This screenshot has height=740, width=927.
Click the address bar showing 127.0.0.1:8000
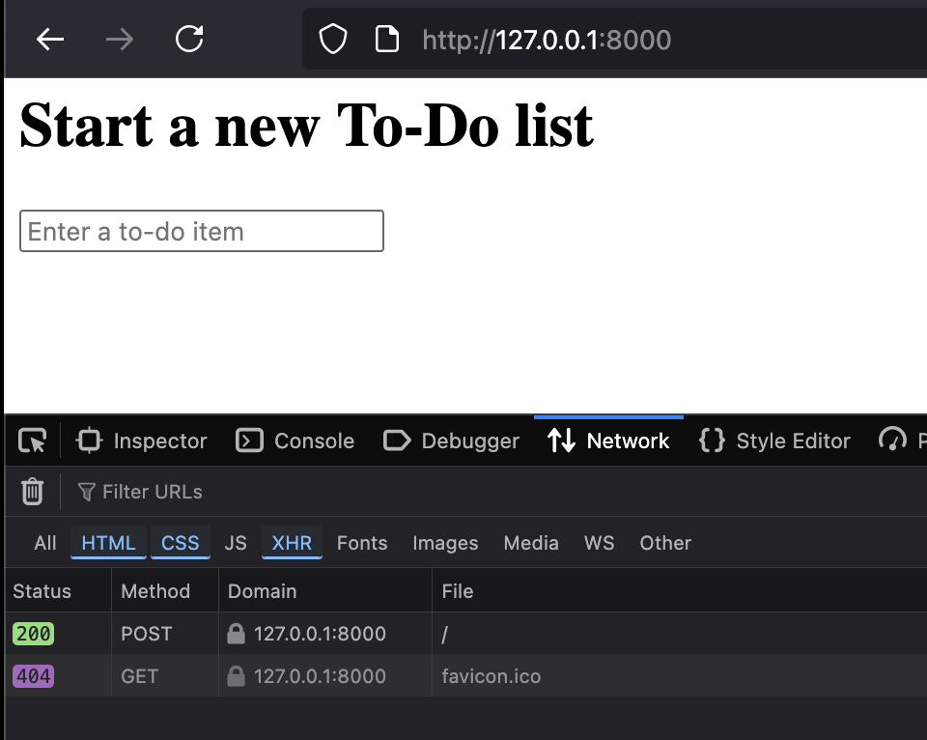[615, 40]
